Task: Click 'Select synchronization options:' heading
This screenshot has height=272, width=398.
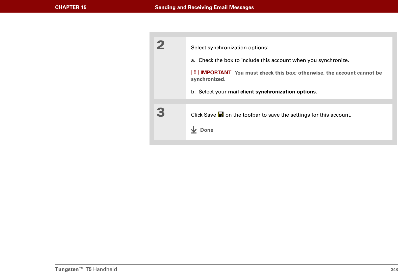Action: pos(230,48)
